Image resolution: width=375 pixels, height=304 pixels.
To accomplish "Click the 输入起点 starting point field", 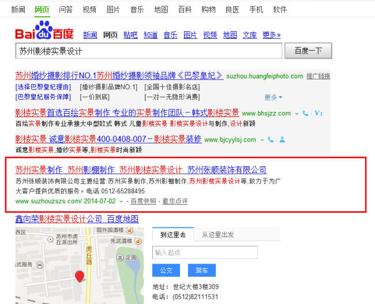I will pyautogui.click(x=205, y=252).
